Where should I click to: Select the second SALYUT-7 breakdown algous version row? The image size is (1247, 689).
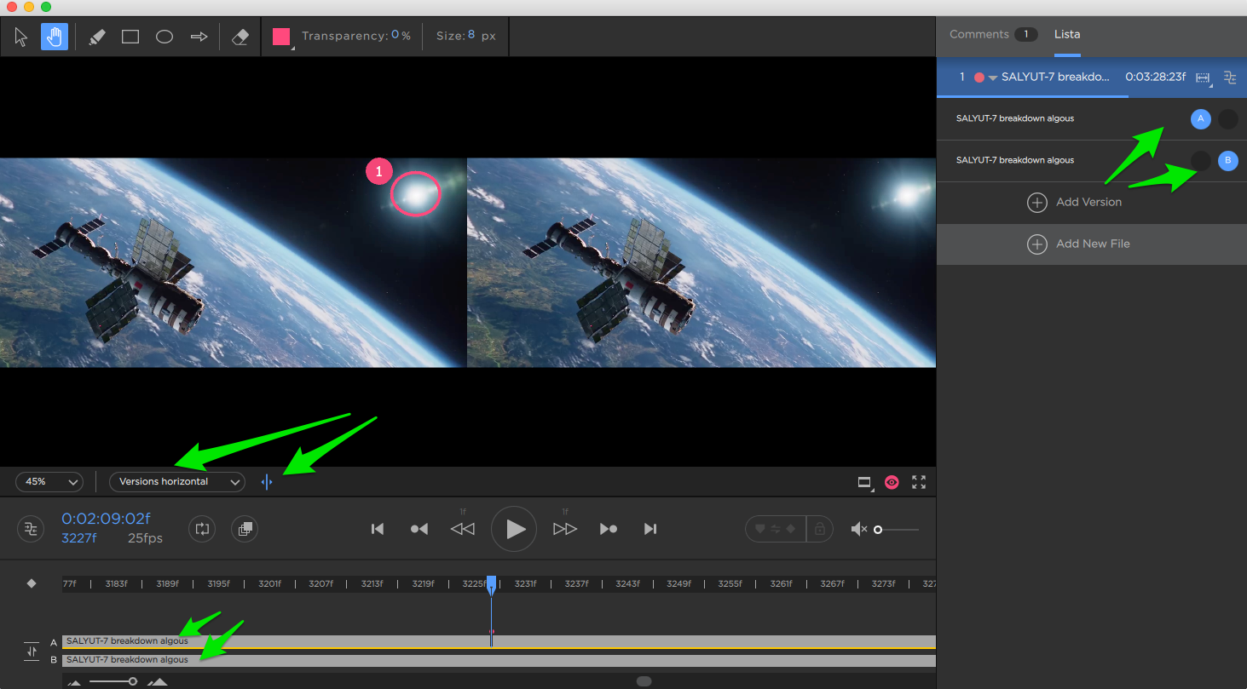1091,160
